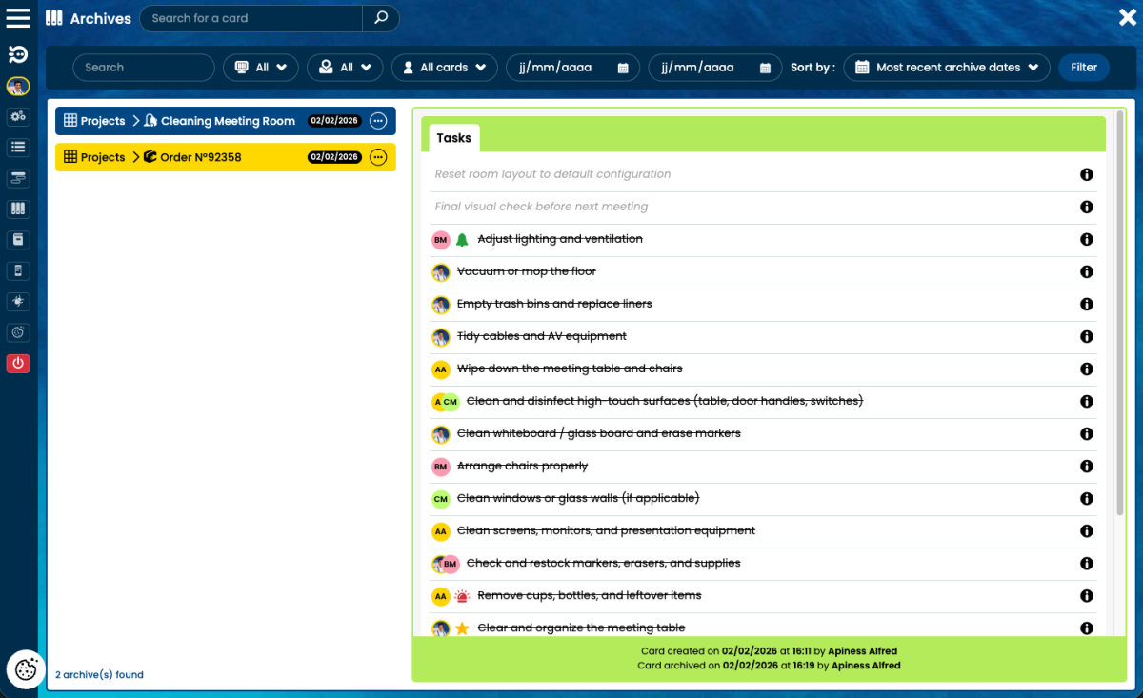This screenshot has height=698, width=1143.
Task: Click the settings gears icon in sidebar
Action: click(x=18, y=116)
